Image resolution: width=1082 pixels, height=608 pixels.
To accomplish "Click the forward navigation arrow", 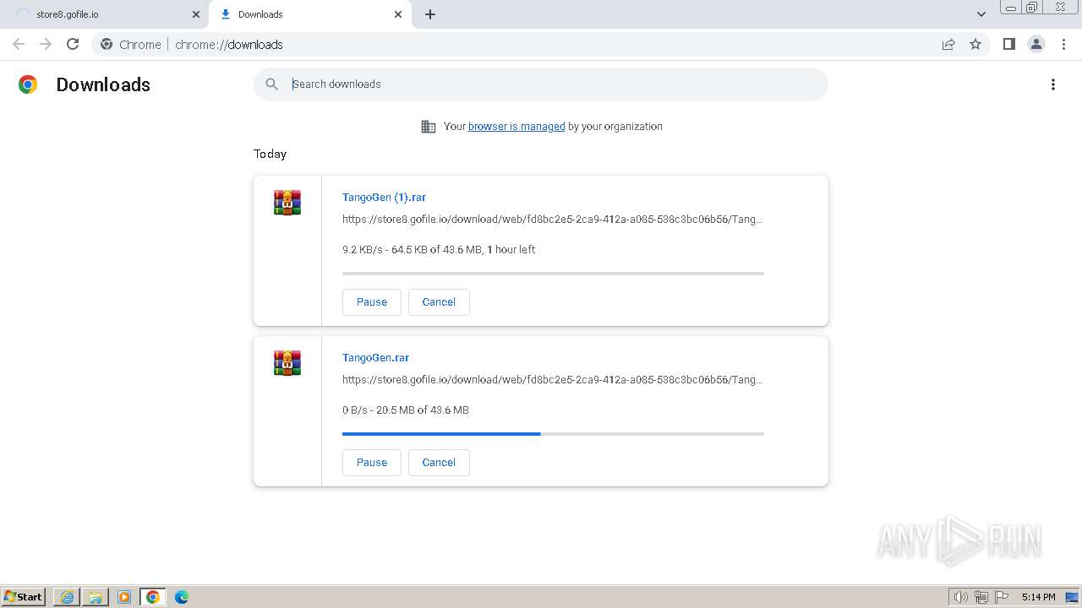I will pyautogui.click(x=46, y=44).
